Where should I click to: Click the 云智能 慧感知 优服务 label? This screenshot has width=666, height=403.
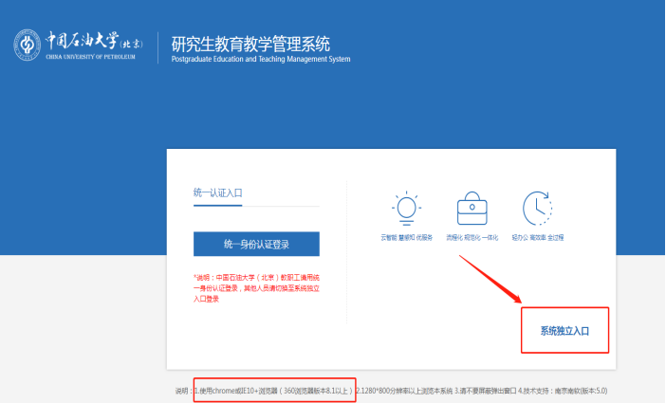405,237
